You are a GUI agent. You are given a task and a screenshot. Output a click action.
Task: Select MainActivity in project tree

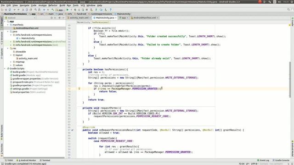[28, 38]
